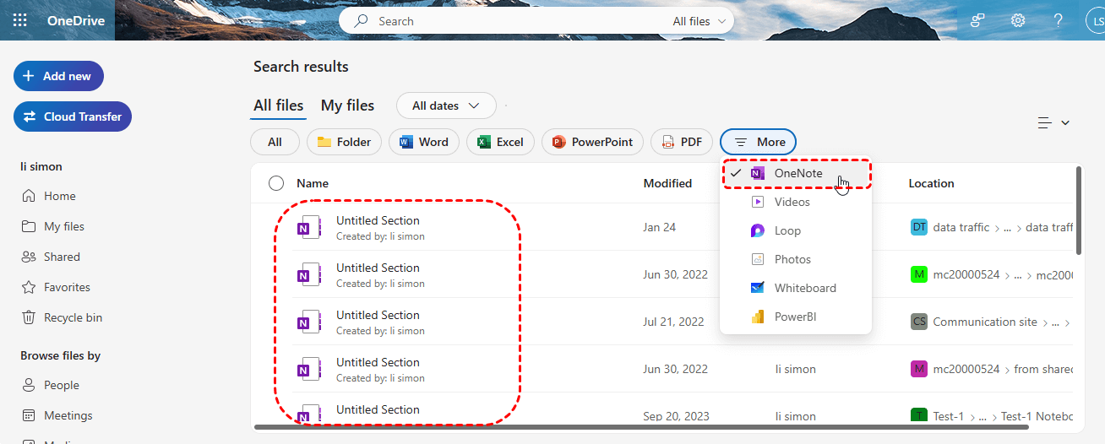Click the OneDrive title link
The image size is (1105, 444).
click(76, 21)
